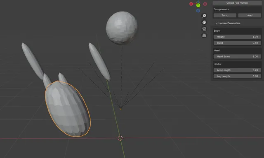Click the red X axis gizmo ball
The height and width of the screenshot is (158, 264).
click(x=191, y=4)
